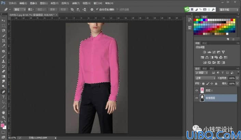Viewport: 241px width, 140px height.
Task: Toggle lock transparent pixels
Action: 203,84
